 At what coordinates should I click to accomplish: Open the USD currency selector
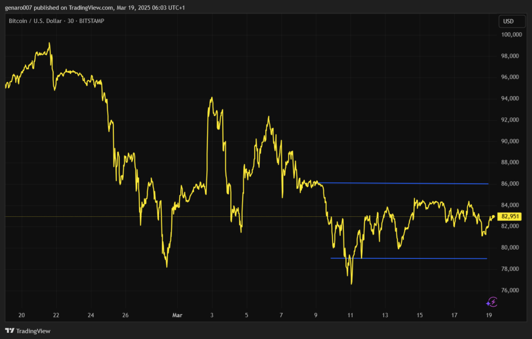[x=508, y=21]
